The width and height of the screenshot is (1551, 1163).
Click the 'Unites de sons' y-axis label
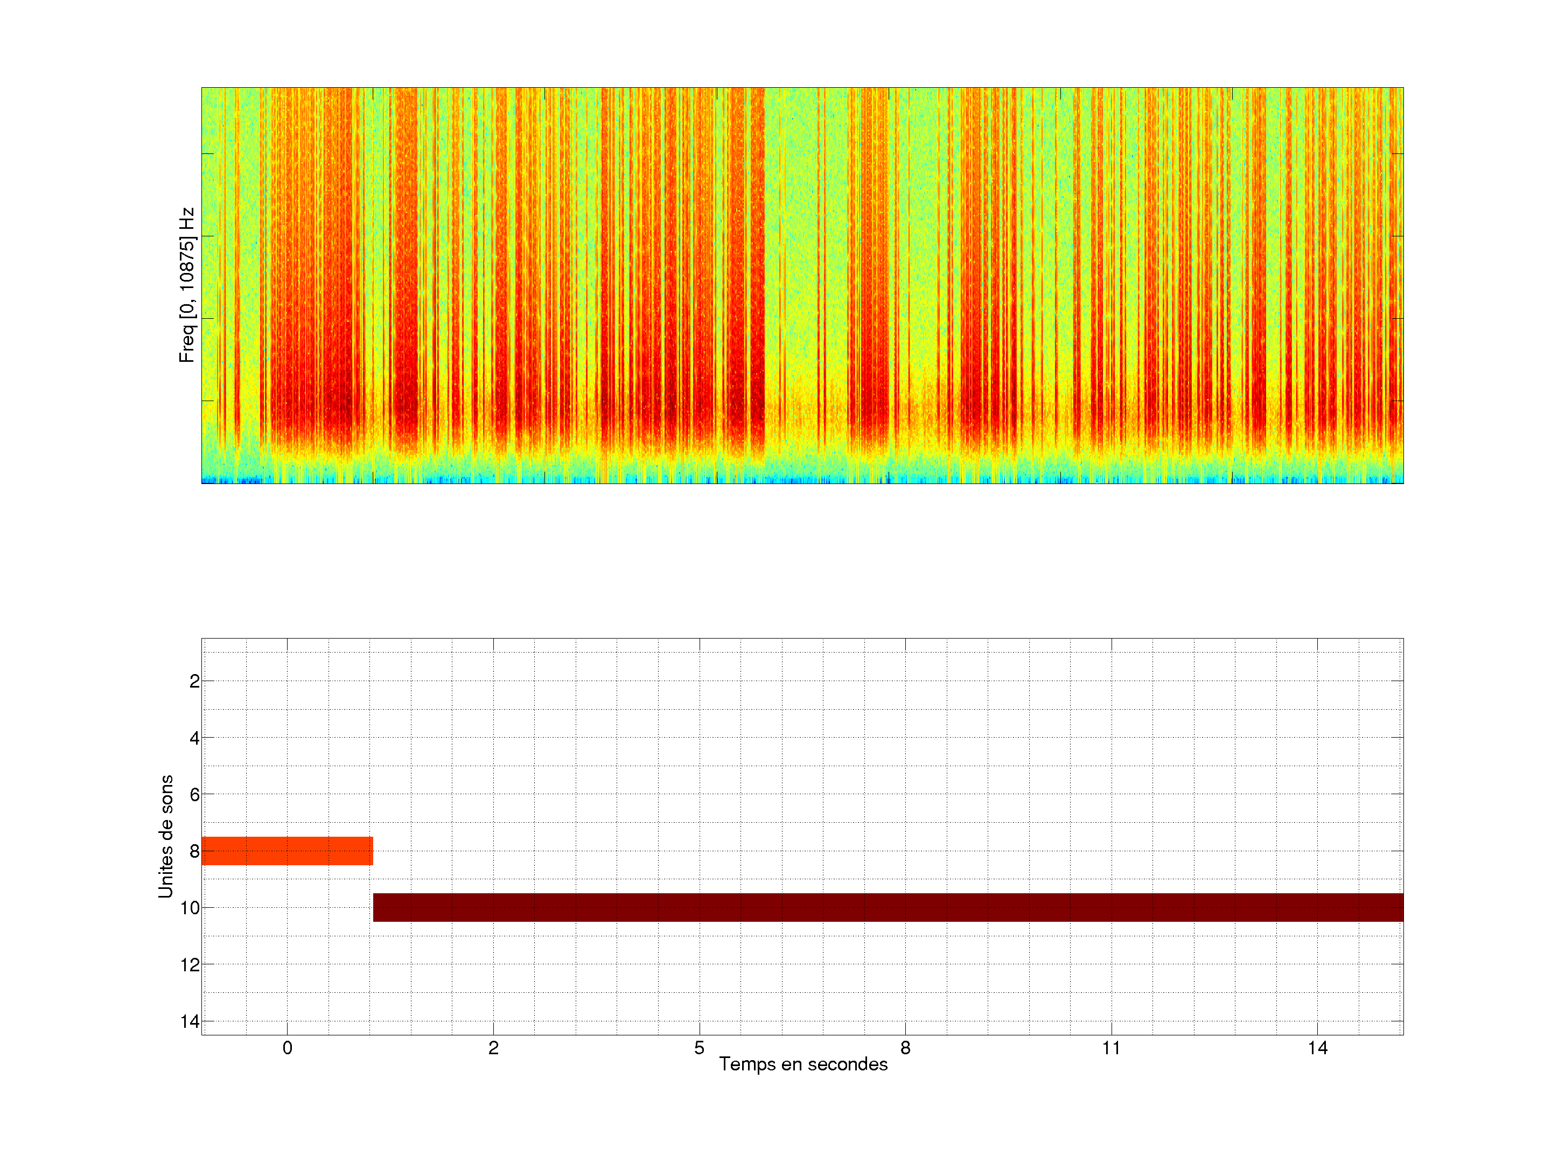pyautogui.click(x=165, y=836)
